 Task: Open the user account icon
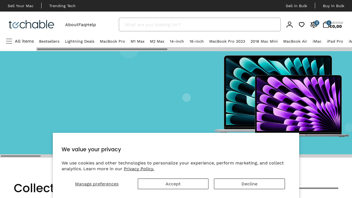click(290, 25)
